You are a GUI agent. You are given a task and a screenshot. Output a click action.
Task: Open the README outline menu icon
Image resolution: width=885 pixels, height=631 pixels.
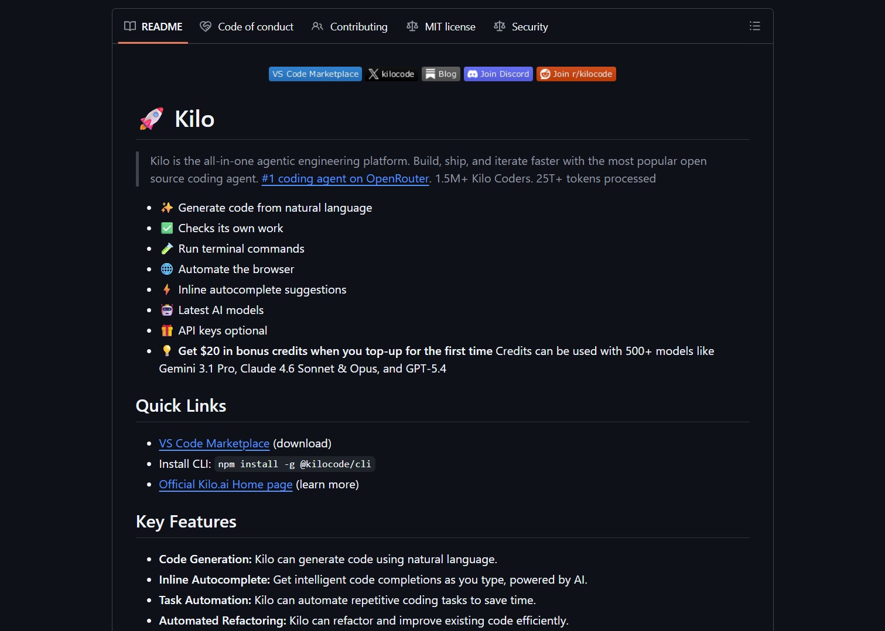click(754, 26)
